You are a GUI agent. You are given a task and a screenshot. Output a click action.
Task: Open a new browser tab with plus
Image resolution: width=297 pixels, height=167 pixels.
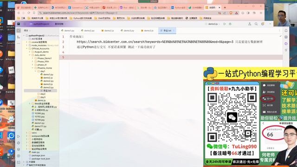tap(225, 7)
